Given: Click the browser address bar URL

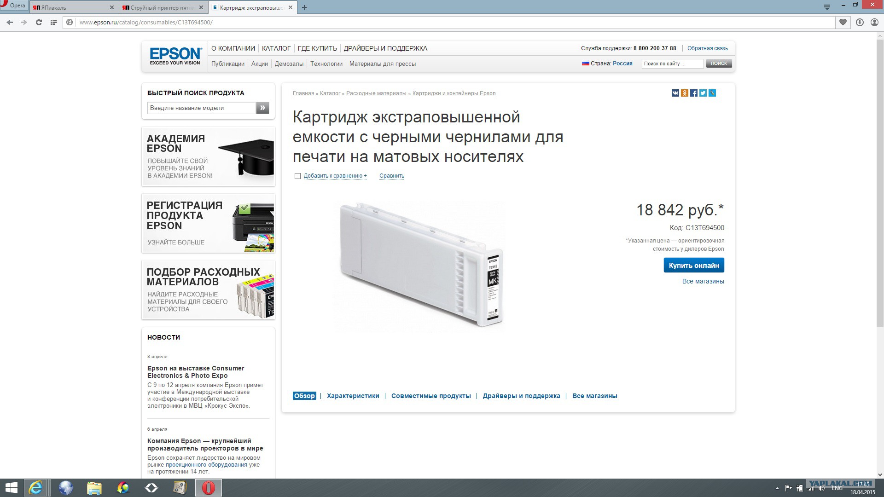Looking at the screenshot, I should (x=145, y=22).
